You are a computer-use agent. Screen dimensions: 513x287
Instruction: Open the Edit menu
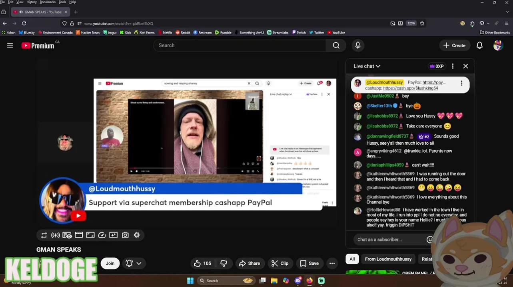click(10, 2)
